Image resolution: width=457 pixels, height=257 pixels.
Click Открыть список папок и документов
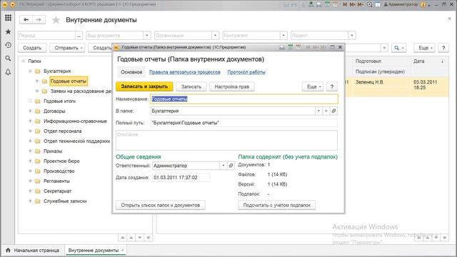point(160,205)
